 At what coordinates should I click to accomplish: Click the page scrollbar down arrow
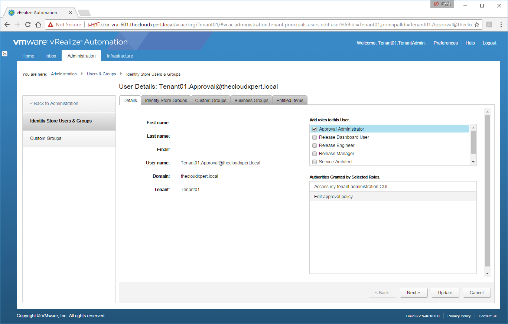pos(487,274)
